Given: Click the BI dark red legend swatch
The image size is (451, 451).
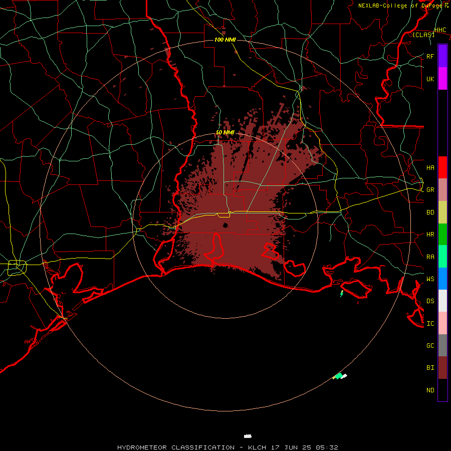Looking at the screenshot, I should tap(442, 368).
